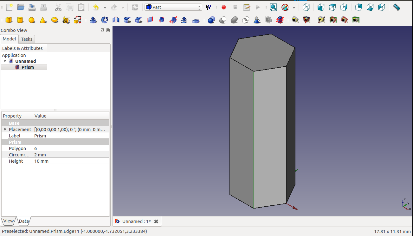This screenshot has height=236, width=413.
Task: Select the Extrude tool
Action: click(x=93, y=20)
